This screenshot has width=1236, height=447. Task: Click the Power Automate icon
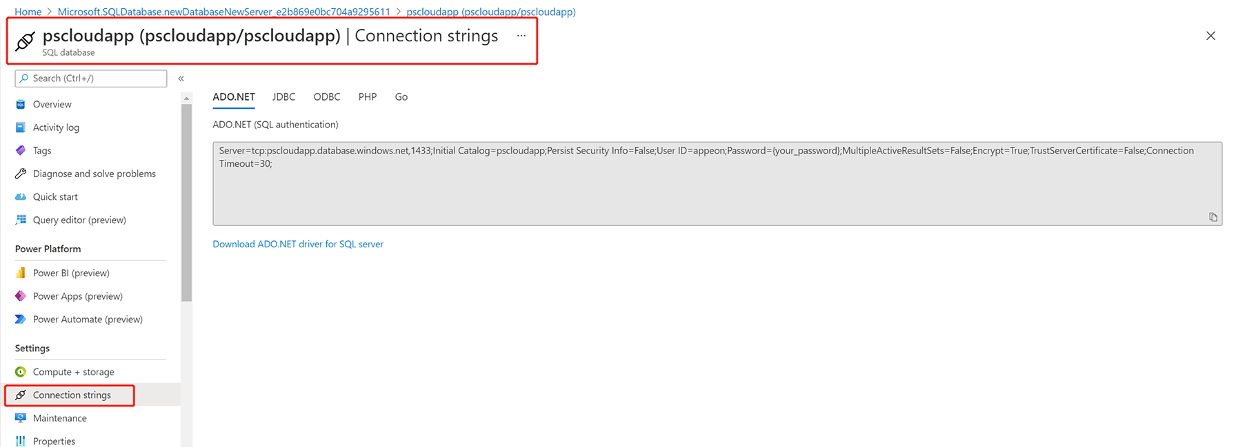coord(21,320)
